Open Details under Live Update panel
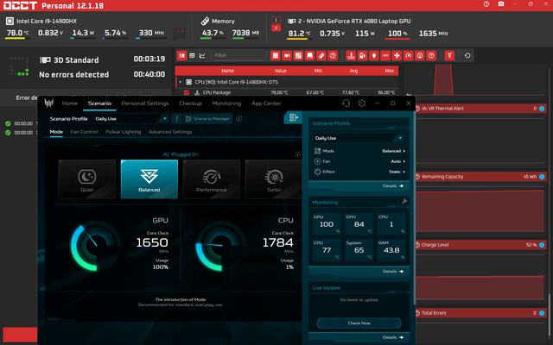The width and height of the screenshot is (553, 345). 393,337
